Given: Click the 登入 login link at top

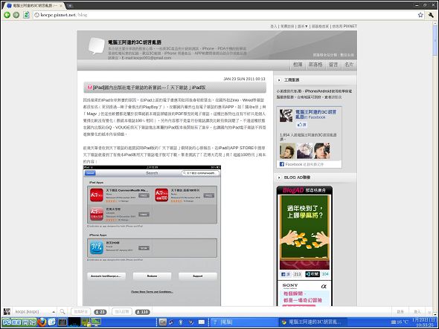Looking at the screenshot, I should pos(273,26).
